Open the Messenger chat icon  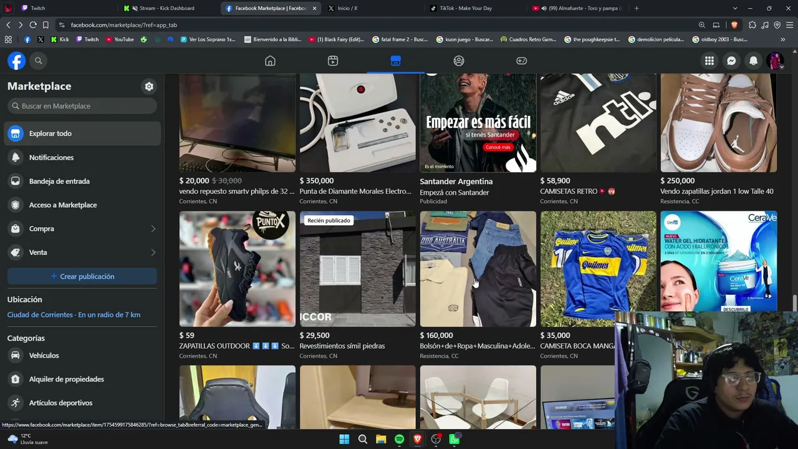[x=731, y=60]
